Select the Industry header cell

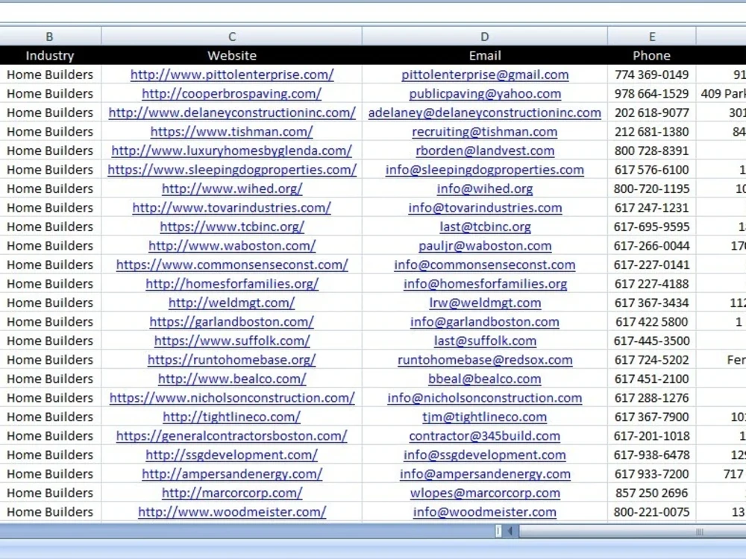click(50, 56)
